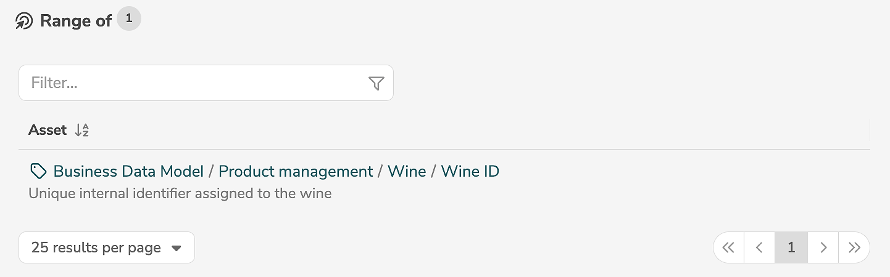Click the Range of section heading

click(x=75, y=21)
